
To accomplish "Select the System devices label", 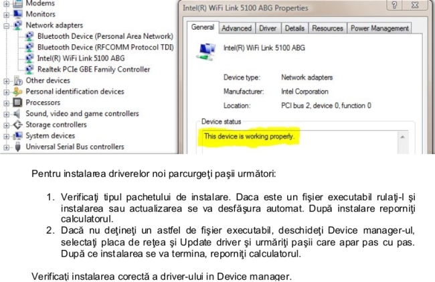I will [x=50, y=136].
